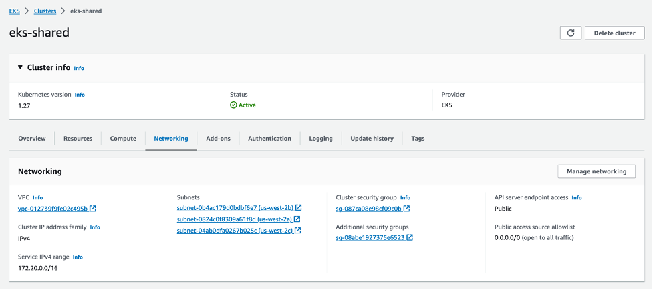Click the eks-shared page heading
The height and width of the screenshot is (290, 653).
39,33
